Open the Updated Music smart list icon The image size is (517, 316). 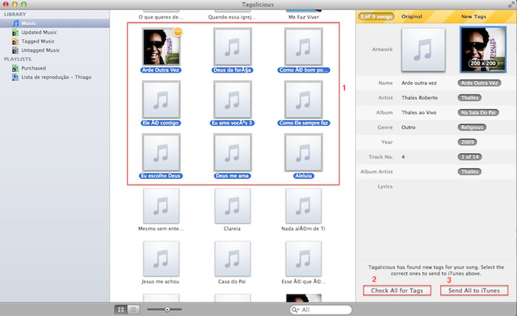15,33
